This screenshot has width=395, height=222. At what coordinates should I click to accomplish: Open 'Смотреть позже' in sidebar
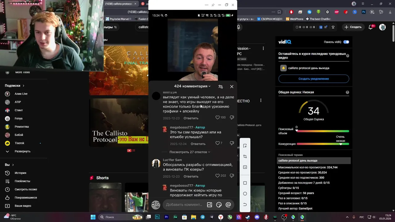pos(26,189)
